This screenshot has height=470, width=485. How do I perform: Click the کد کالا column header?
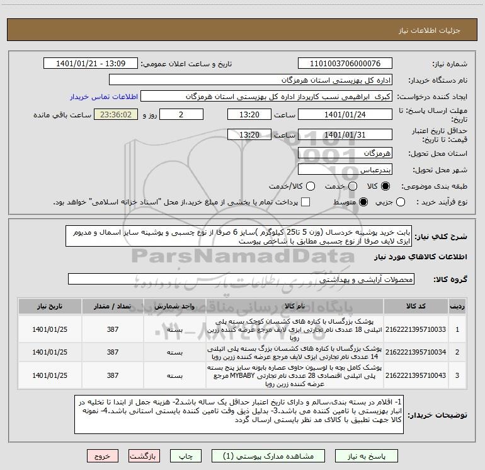coord(416,307)
